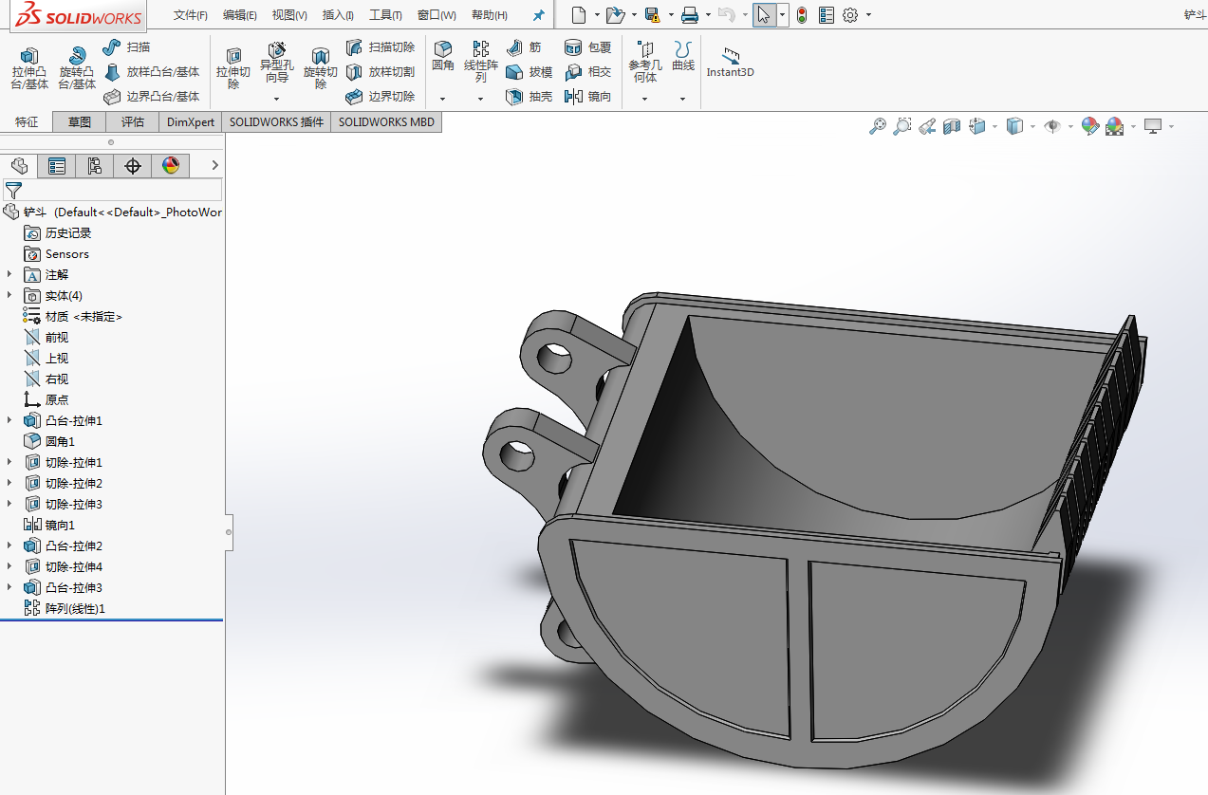Toggle the menu bar pin icon

tap(538, 15)
